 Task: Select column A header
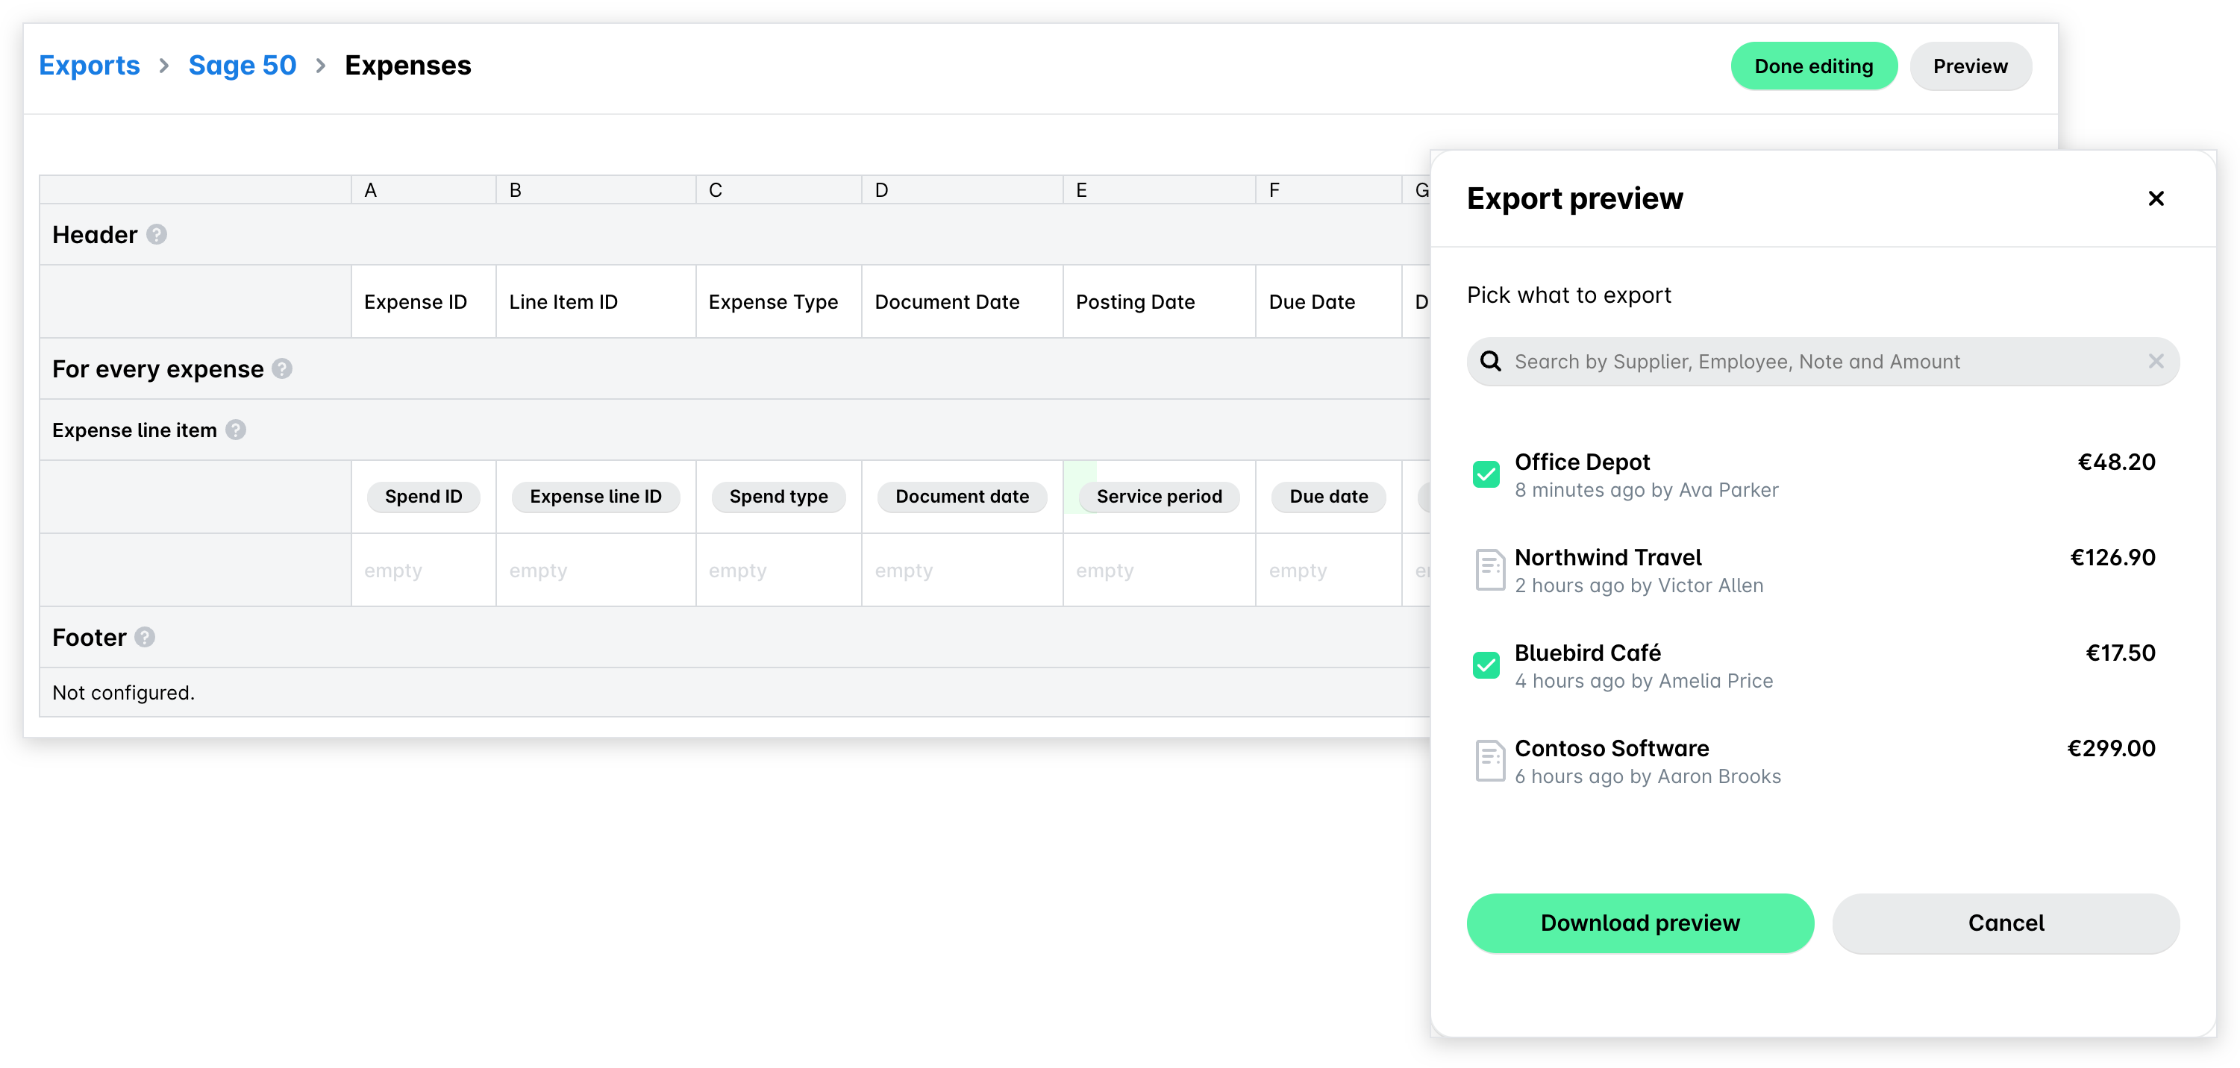[x=424, y=190]
